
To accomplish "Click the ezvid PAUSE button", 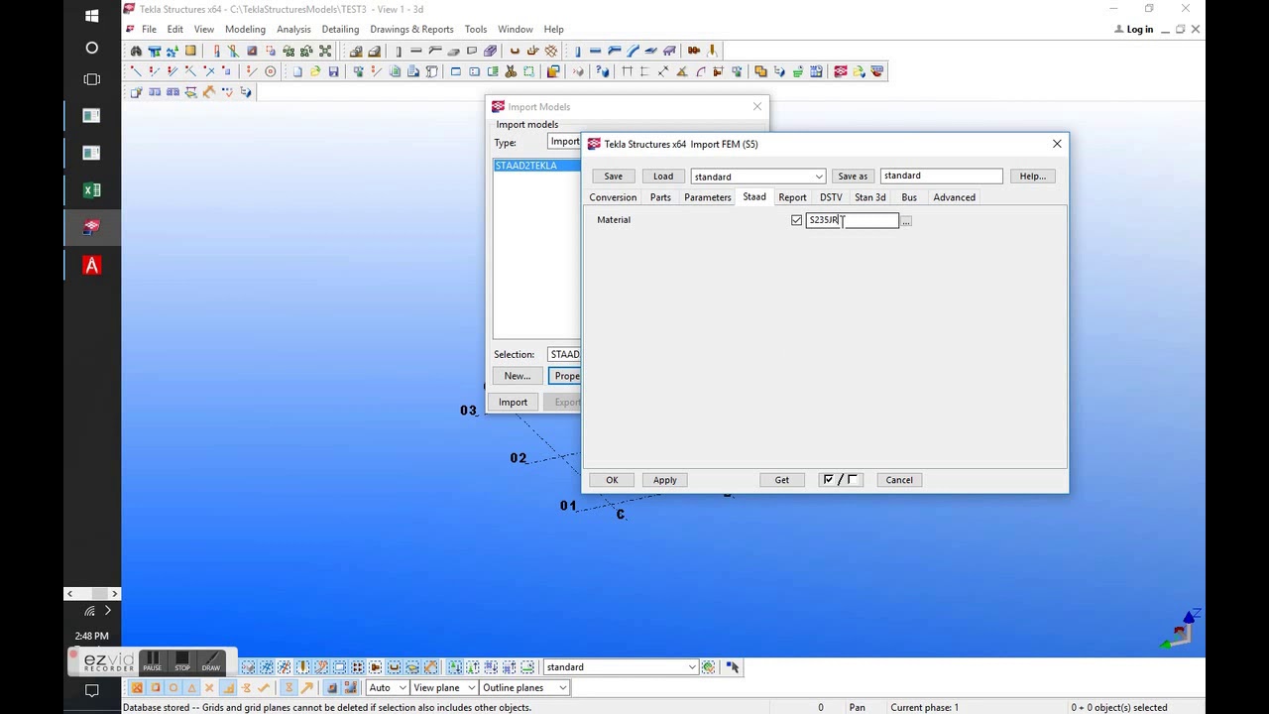I will point(152,661).
